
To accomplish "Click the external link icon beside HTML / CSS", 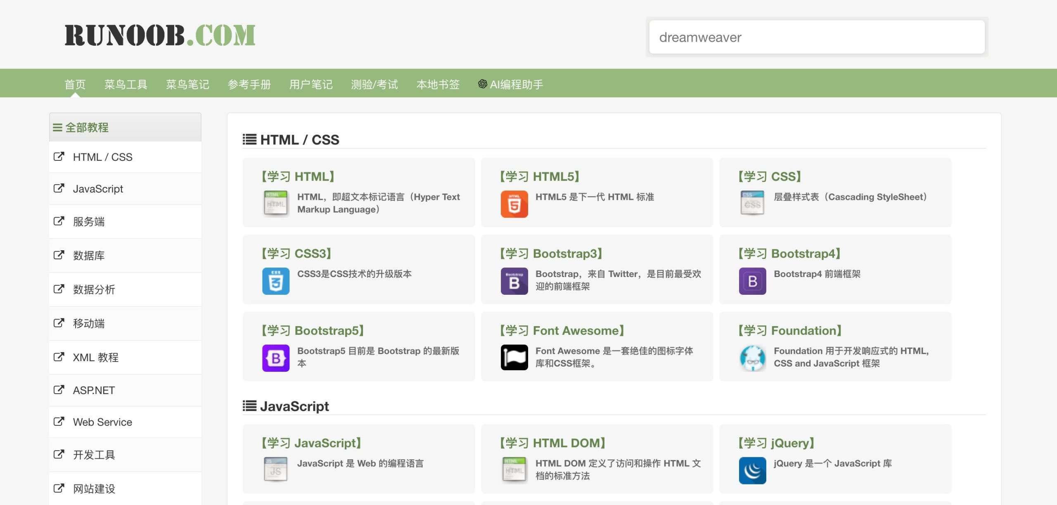I will pos(59,157).
